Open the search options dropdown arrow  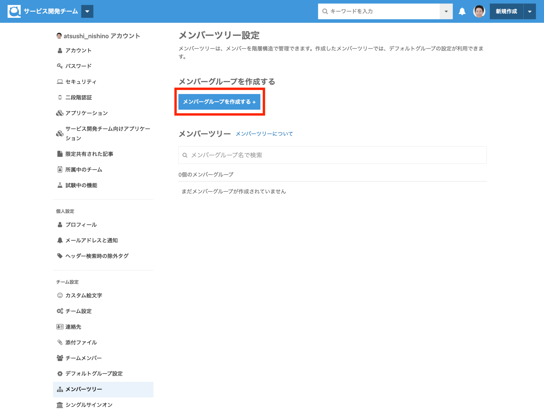coord(446,11)
